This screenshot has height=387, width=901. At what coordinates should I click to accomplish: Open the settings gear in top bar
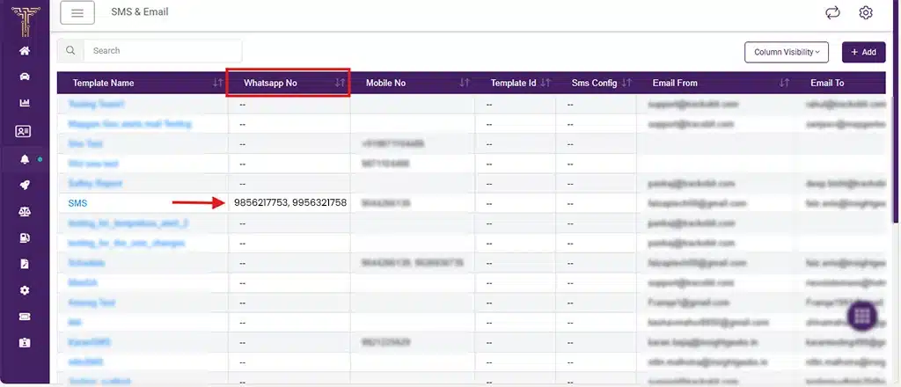click(x=866, y=12)
